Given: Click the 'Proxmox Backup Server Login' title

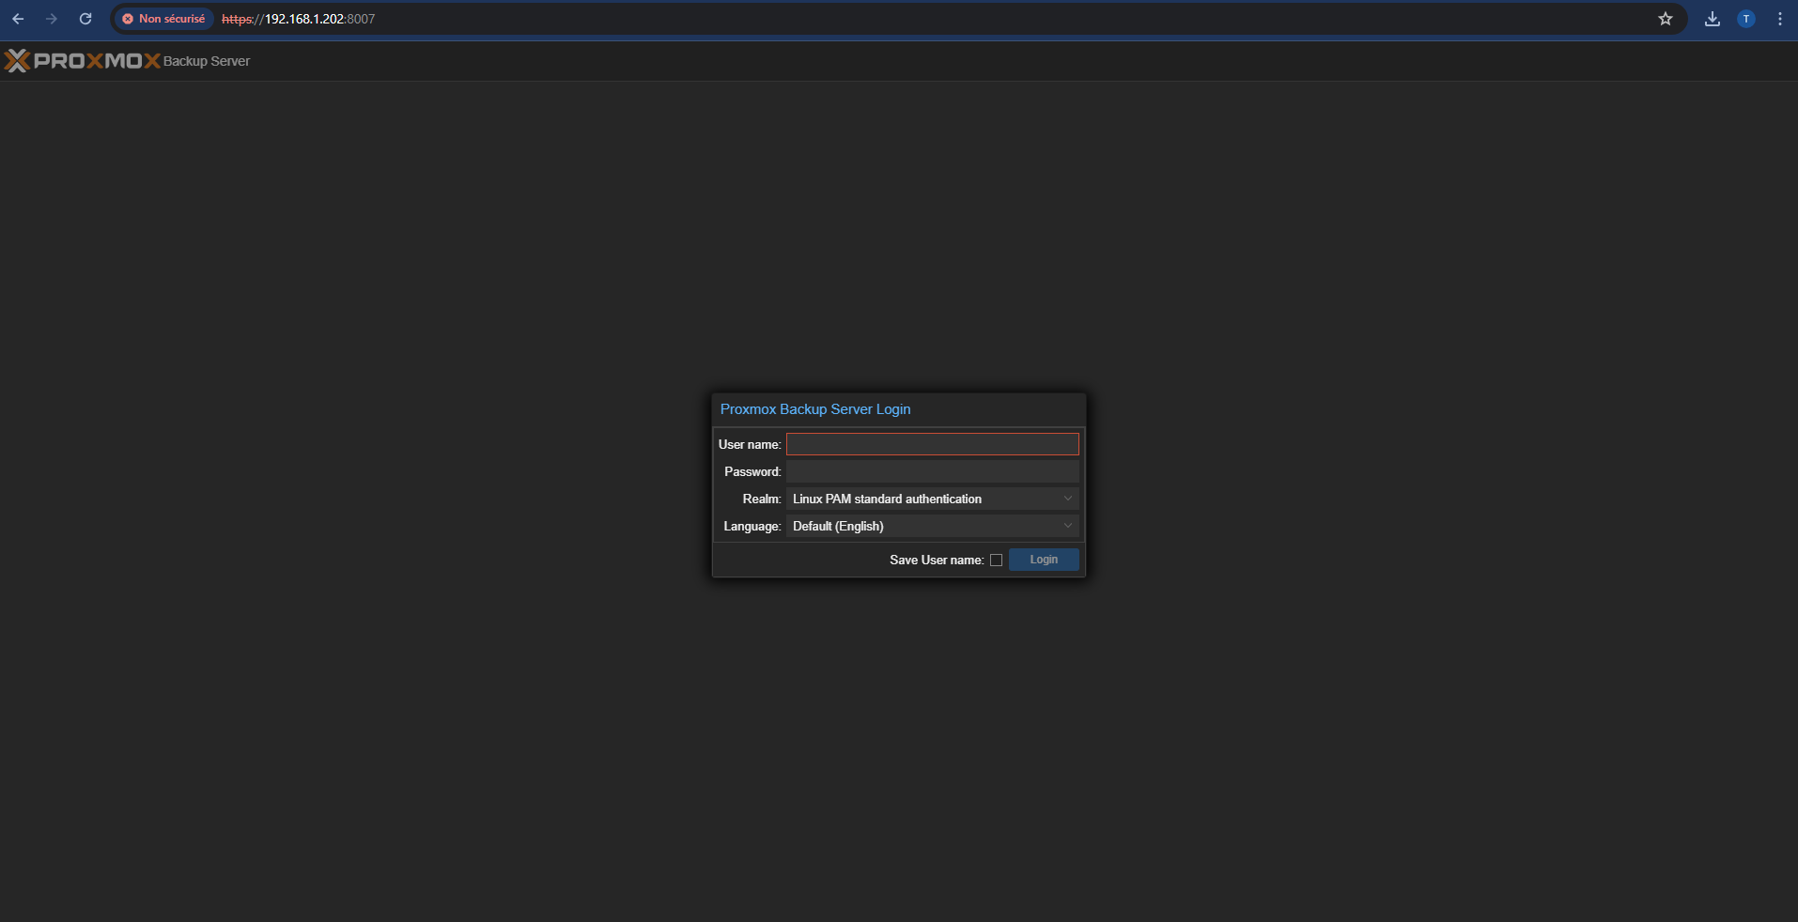Looking at the screenshot, I should coord(815,409).
